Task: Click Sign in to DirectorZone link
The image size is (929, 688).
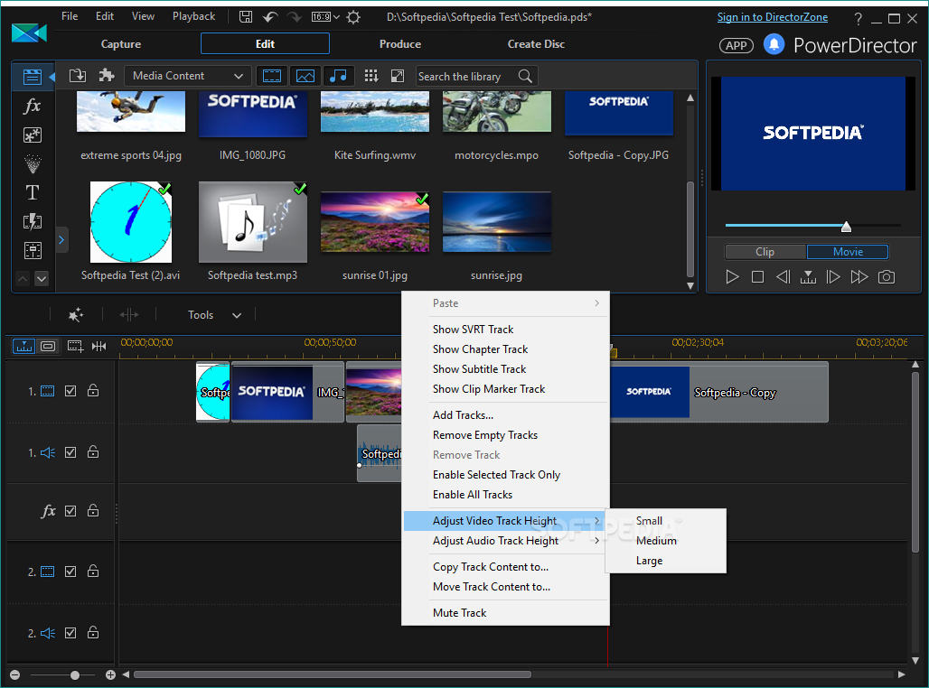Action: (x=773, y=17)
